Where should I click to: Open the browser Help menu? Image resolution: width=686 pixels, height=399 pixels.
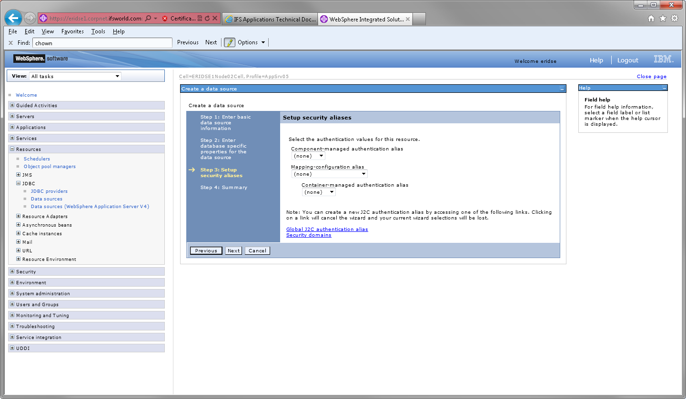119,31
